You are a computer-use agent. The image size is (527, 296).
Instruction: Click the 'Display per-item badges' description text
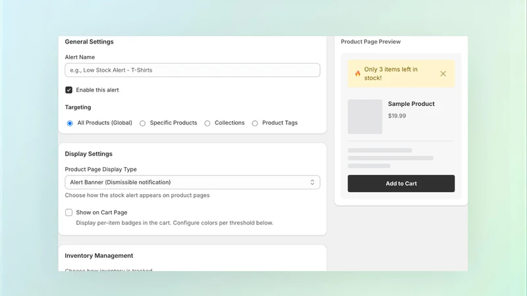tap(175, 223)
